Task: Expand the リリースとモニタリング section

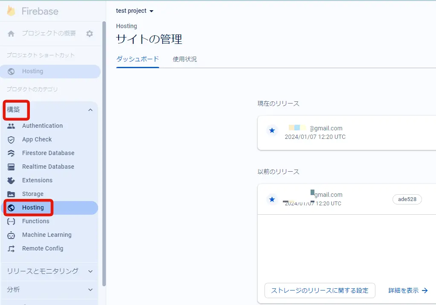Action: (x=90, y=271)
